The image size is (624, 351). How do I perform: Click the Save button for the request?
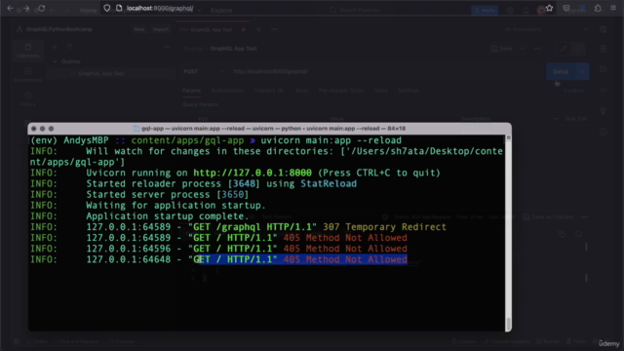[x=502, y=49]
